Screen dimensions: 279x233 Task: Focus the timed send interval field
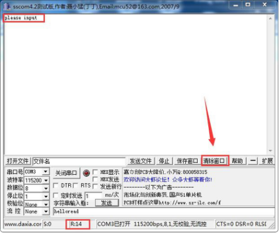93,196
